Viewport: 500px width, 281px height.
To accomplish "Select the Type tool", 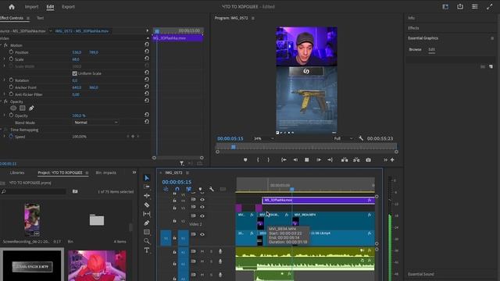I will (147, 250).
